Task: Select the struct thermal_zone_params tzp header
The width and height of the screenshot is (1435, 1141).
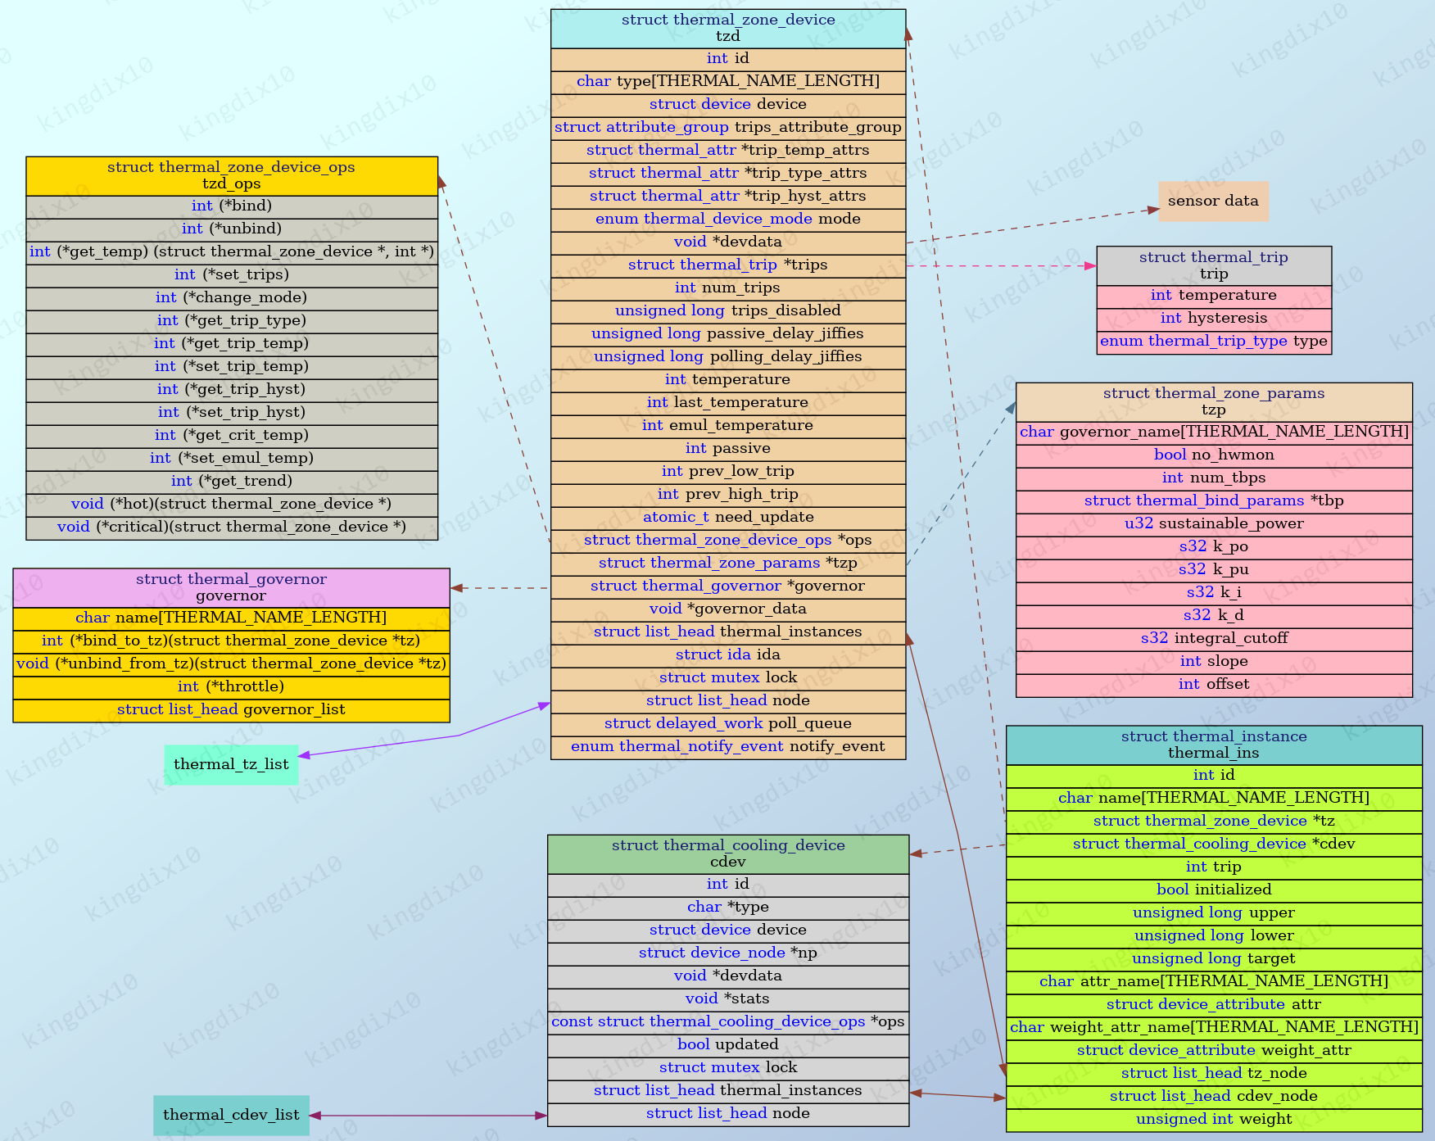Action: pos(1214,401)
